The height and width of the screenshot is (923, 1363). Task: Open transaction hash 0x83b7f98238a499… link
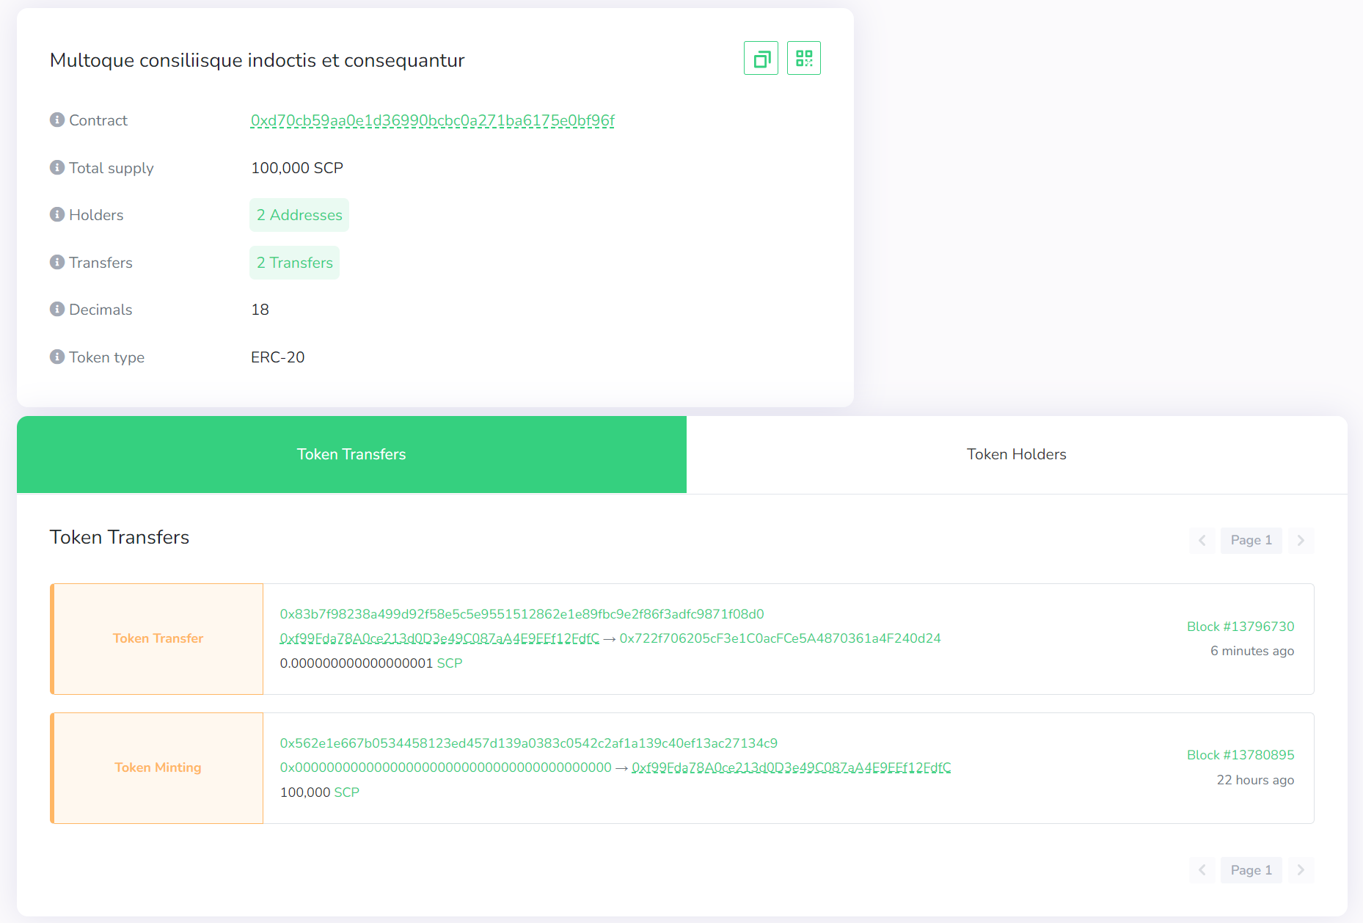[522, 614]
